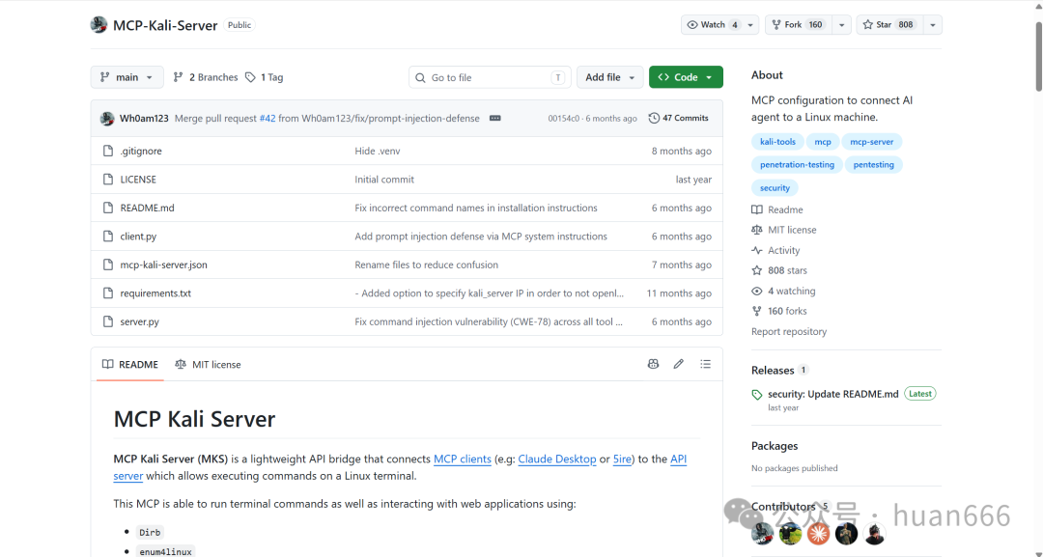Switch to the README tab
The image size is (1043, 557).
pos(130,364)
